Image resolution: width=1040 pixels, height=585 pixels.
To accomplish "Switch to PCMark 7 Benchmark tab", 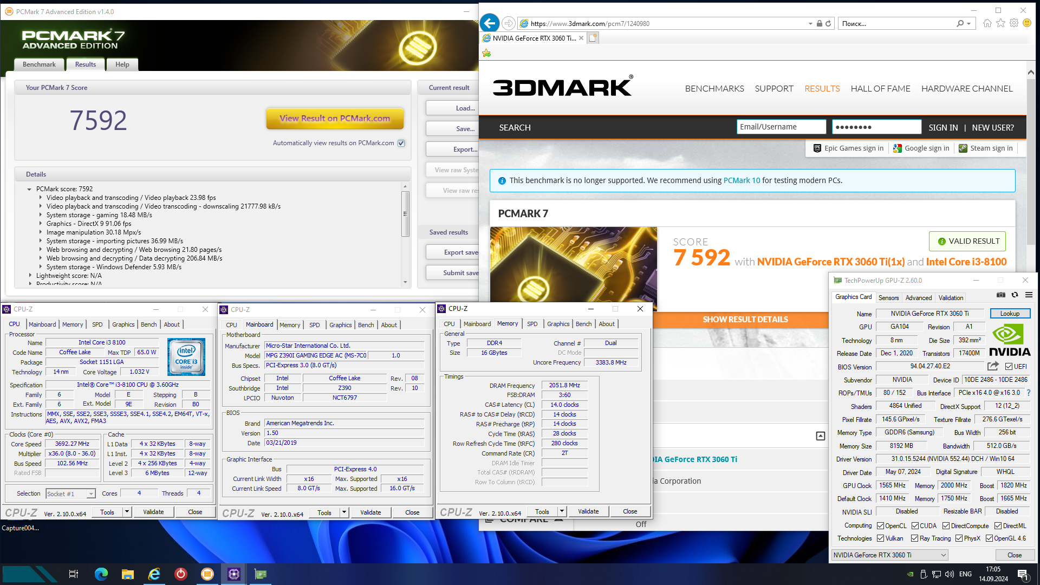I will pos(39,64).
